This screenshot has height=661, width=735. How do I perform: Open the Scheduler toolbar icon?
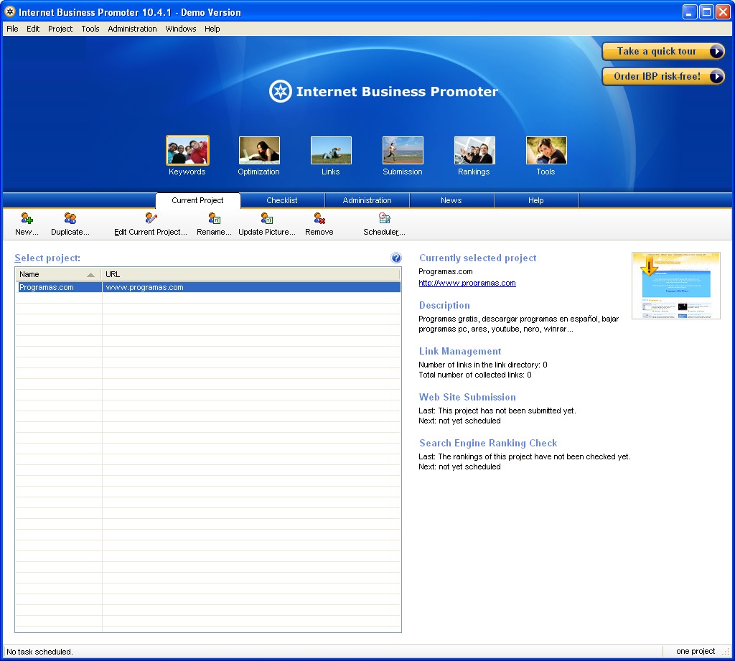tap(385, 218)
